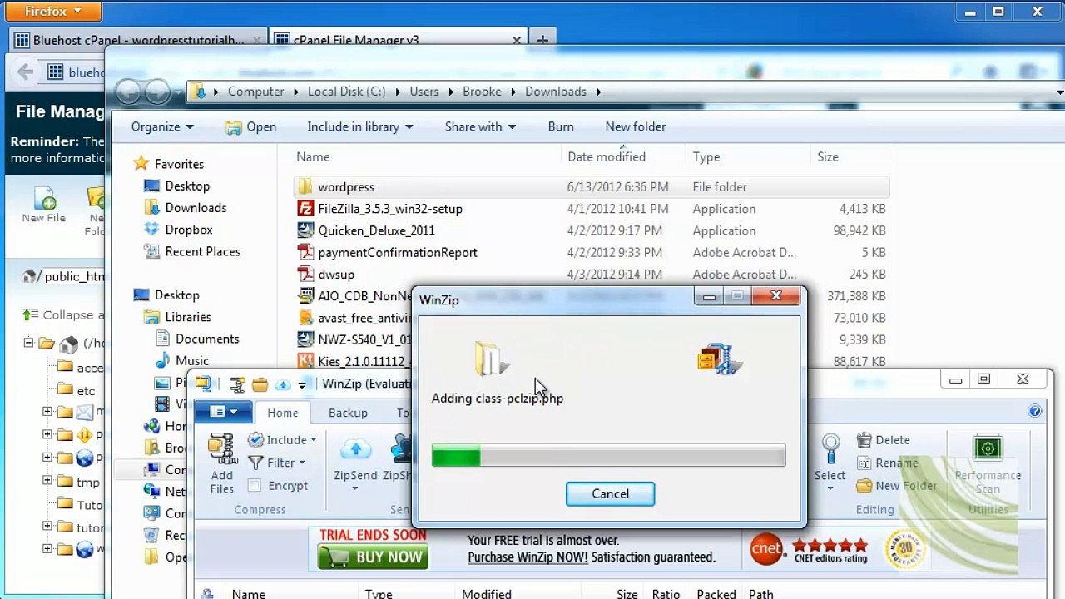This screenshot has height=599, width=1065.
Task: Switch to the Home ribbon tab
Action: pyautogui.click(x=283, y=413)
